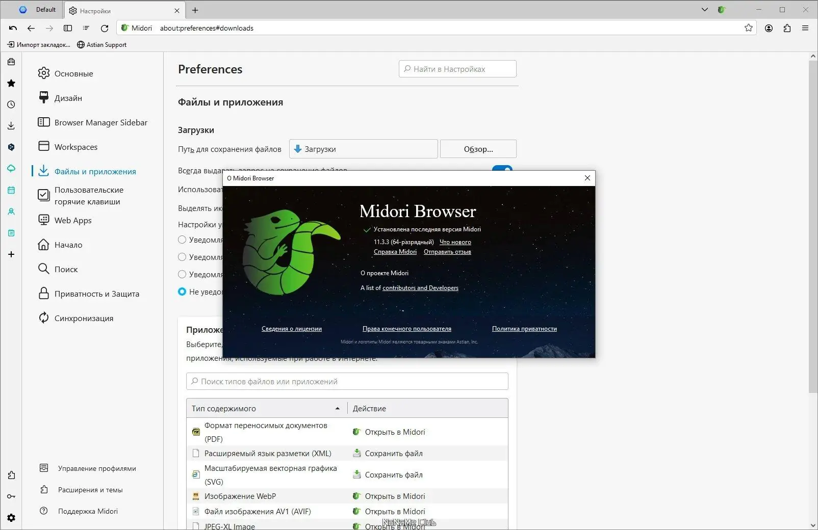
Task: Expand the list all tabs chevron
Action: point(705,10)
